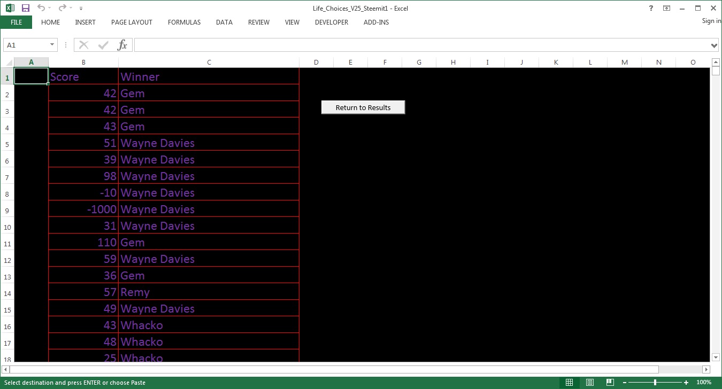Click the Enter checkmark icon in formula bar
The height and width of the screenshot is (389, 722).
[103, 45]
